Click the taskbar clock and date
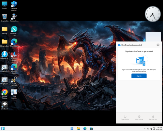163x131 pixels. pyautogui.click(x=159, y=129)
